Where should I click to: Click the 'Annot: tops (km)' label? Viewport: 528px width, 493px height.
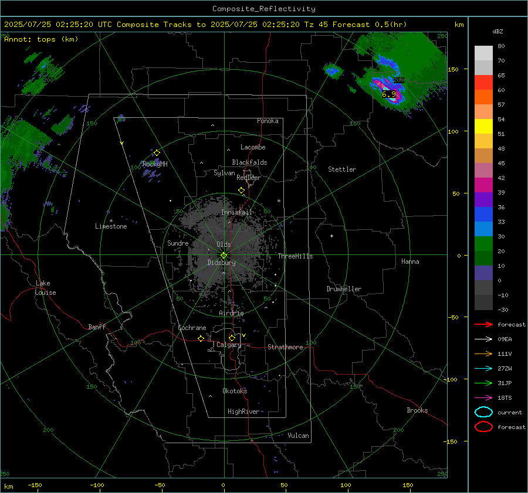click(x=41, y=39)
